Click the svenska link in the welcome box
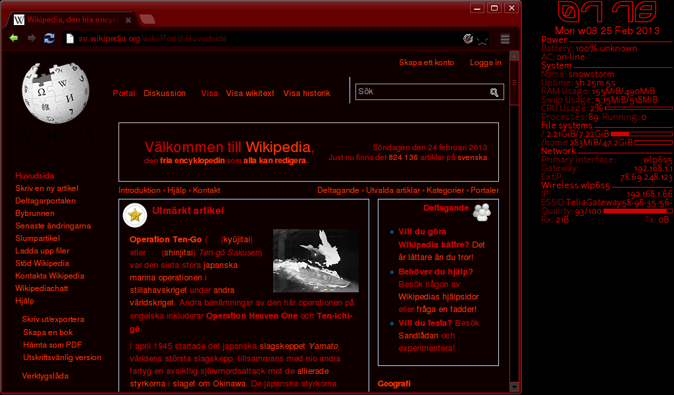 [473, 157]
